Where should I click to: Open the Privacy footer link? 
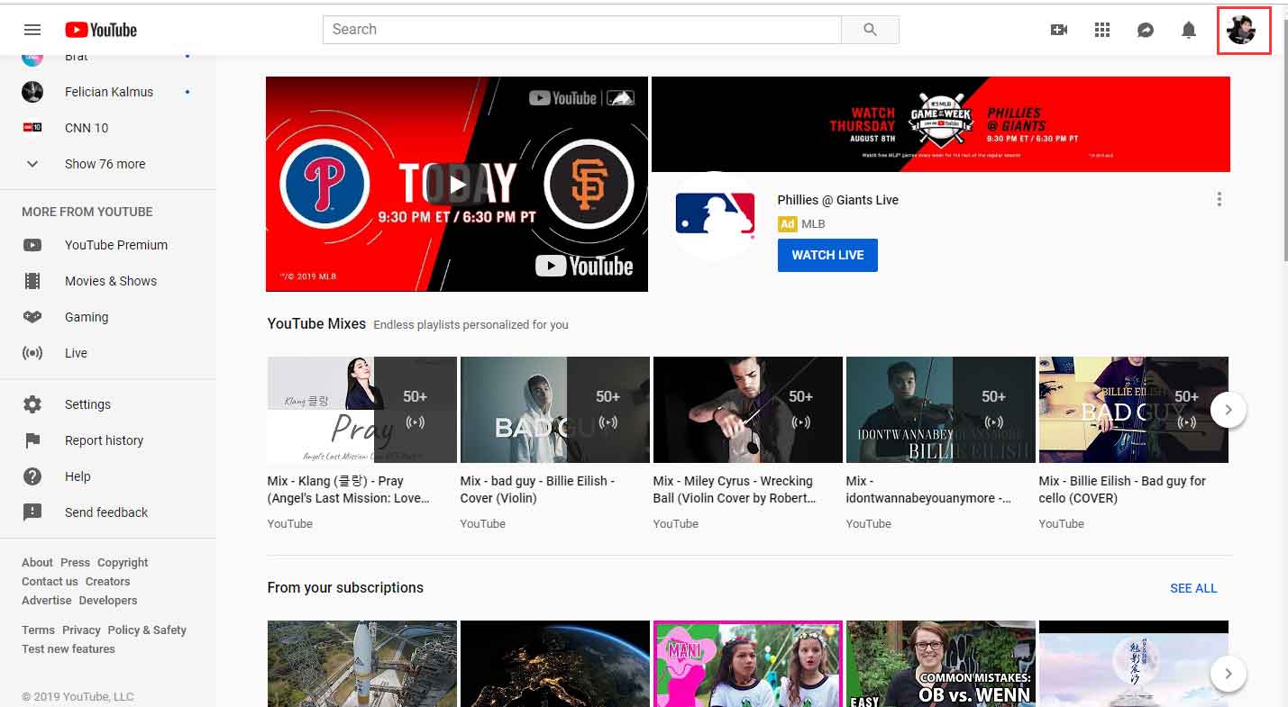pyautogui.click(x=81, y=630)
